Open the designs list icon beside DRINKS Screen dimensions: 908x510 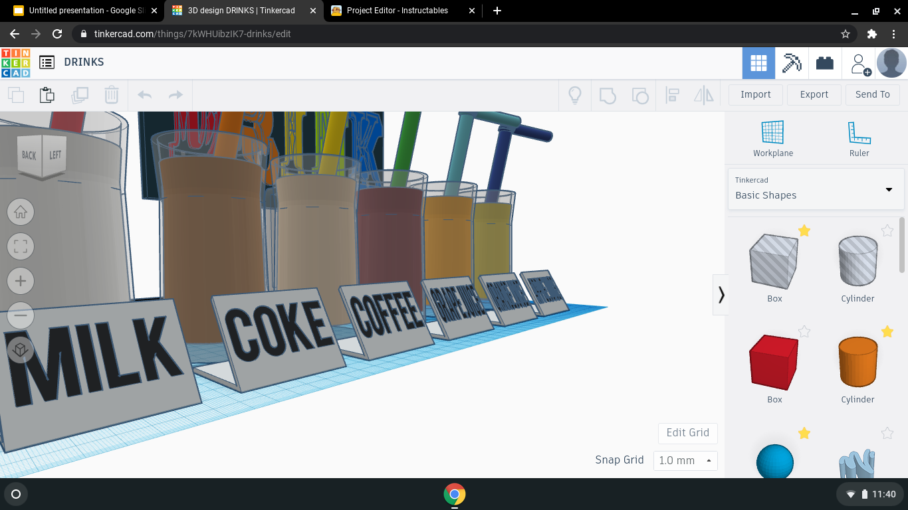pyautogui.click(x=47, y=62)
